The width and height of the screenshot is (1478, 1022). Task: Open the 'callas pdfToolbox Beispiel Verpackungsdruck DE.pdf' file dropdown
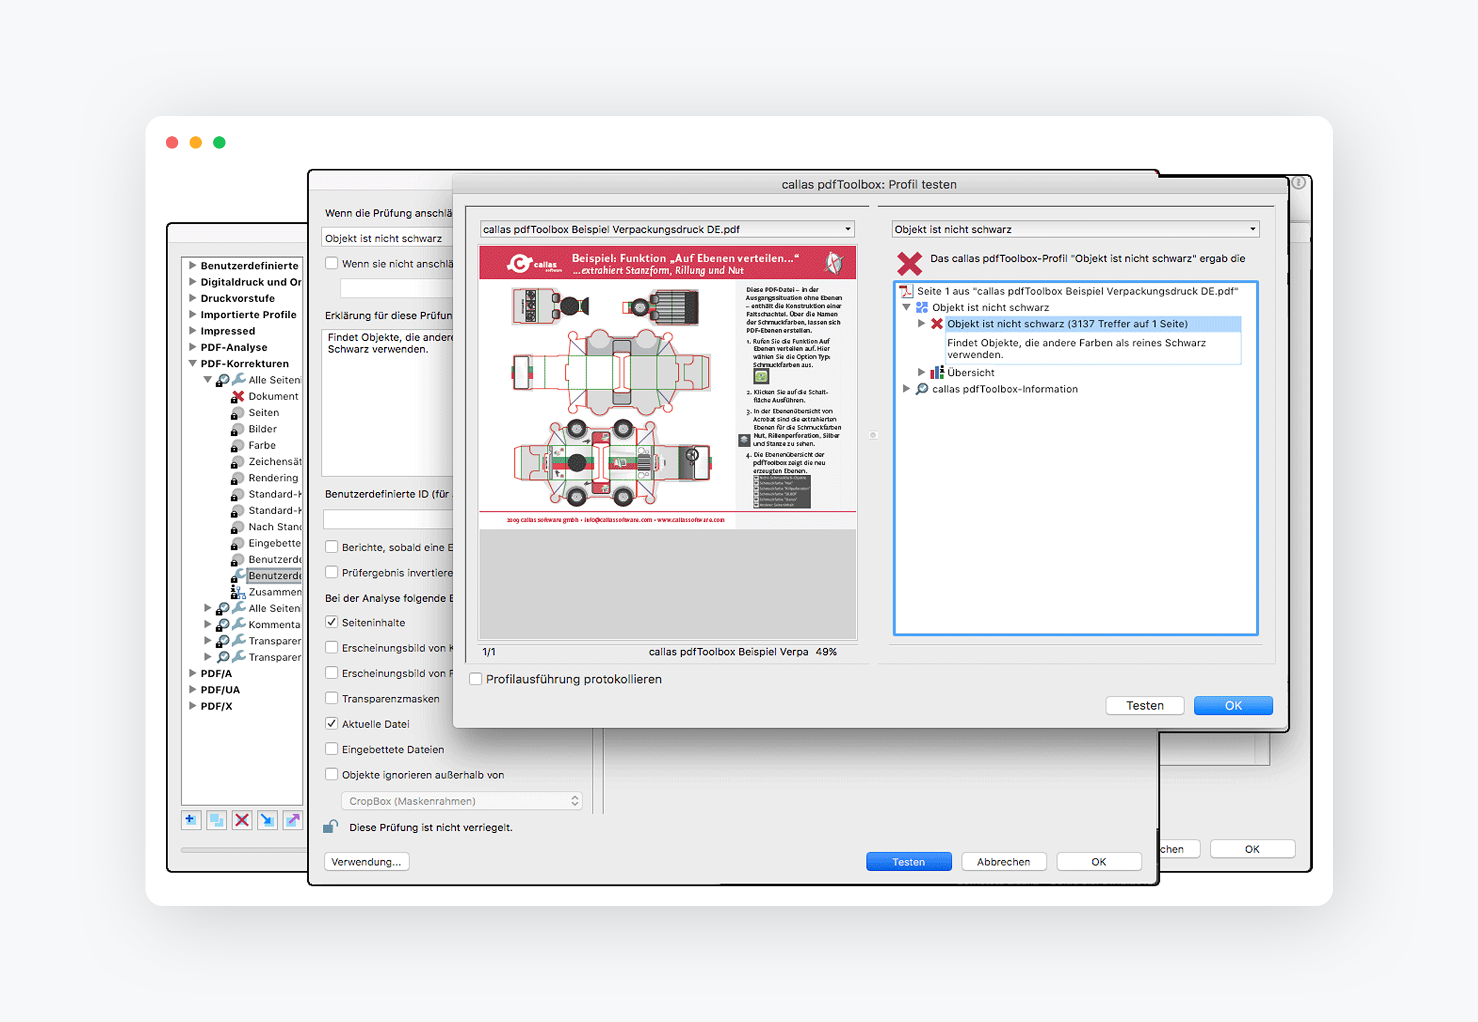(666, 228)
